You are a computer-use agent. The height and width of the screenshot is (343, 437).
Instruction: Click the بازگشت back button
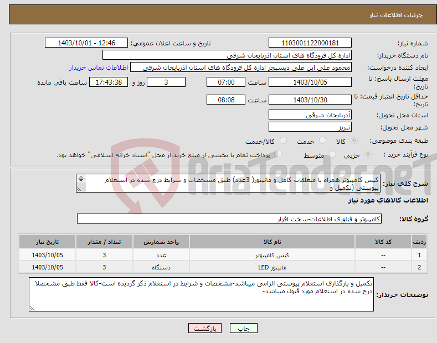[205, 328]
